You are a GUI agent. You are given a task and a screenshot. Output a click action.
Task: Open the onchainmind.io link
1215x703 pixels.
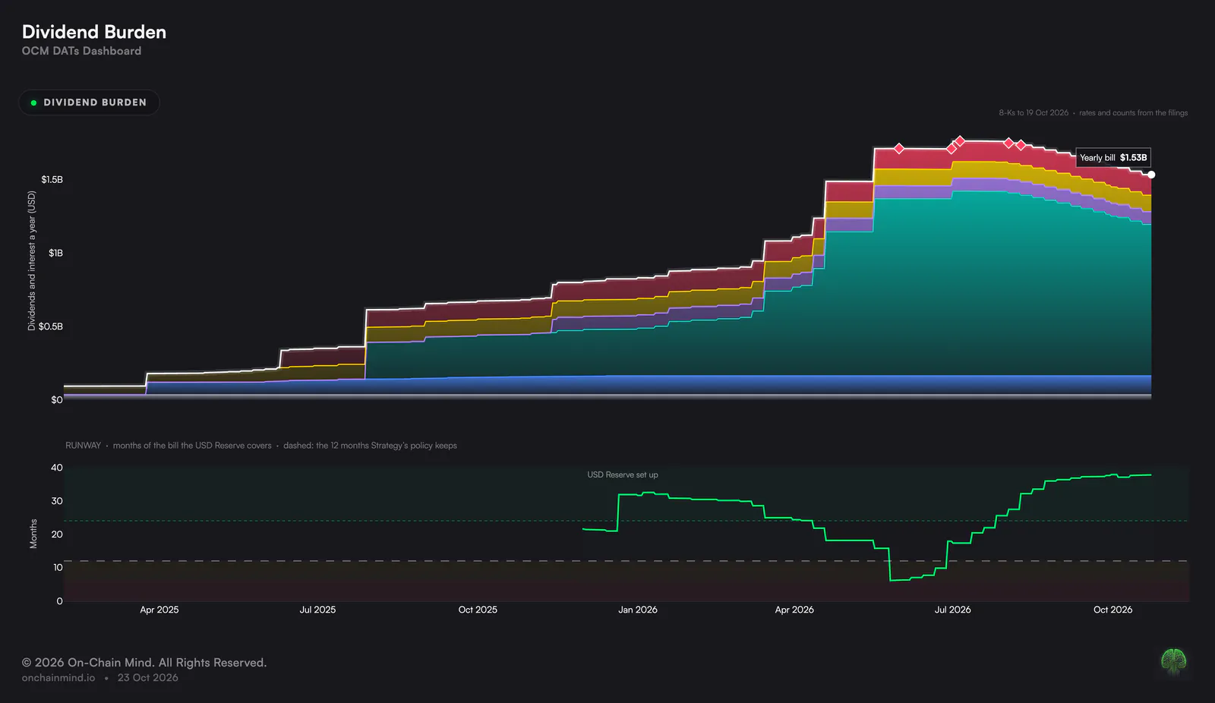tap(58, 678)
